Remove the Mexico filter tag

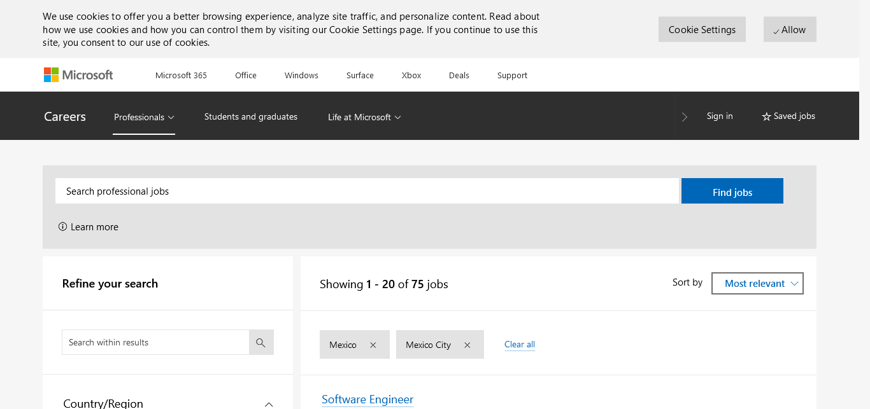[373, 345]
